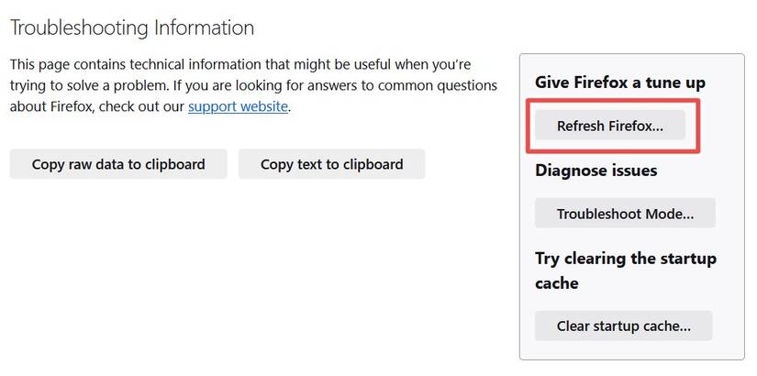The height and width of the screenshot is (376, 757).
Task: Click the word Troubleshooting in the page title
Action: click(77, 28)
